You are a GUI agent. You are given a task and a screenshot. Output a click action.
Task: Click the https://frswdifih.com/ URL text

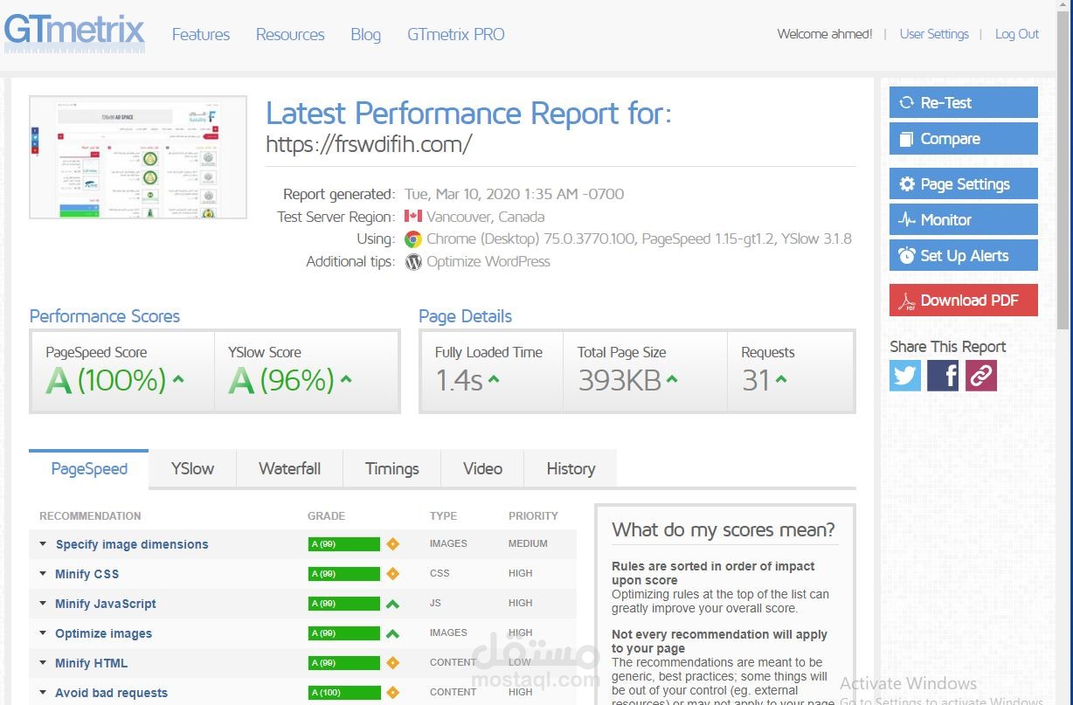pos(369,144)
